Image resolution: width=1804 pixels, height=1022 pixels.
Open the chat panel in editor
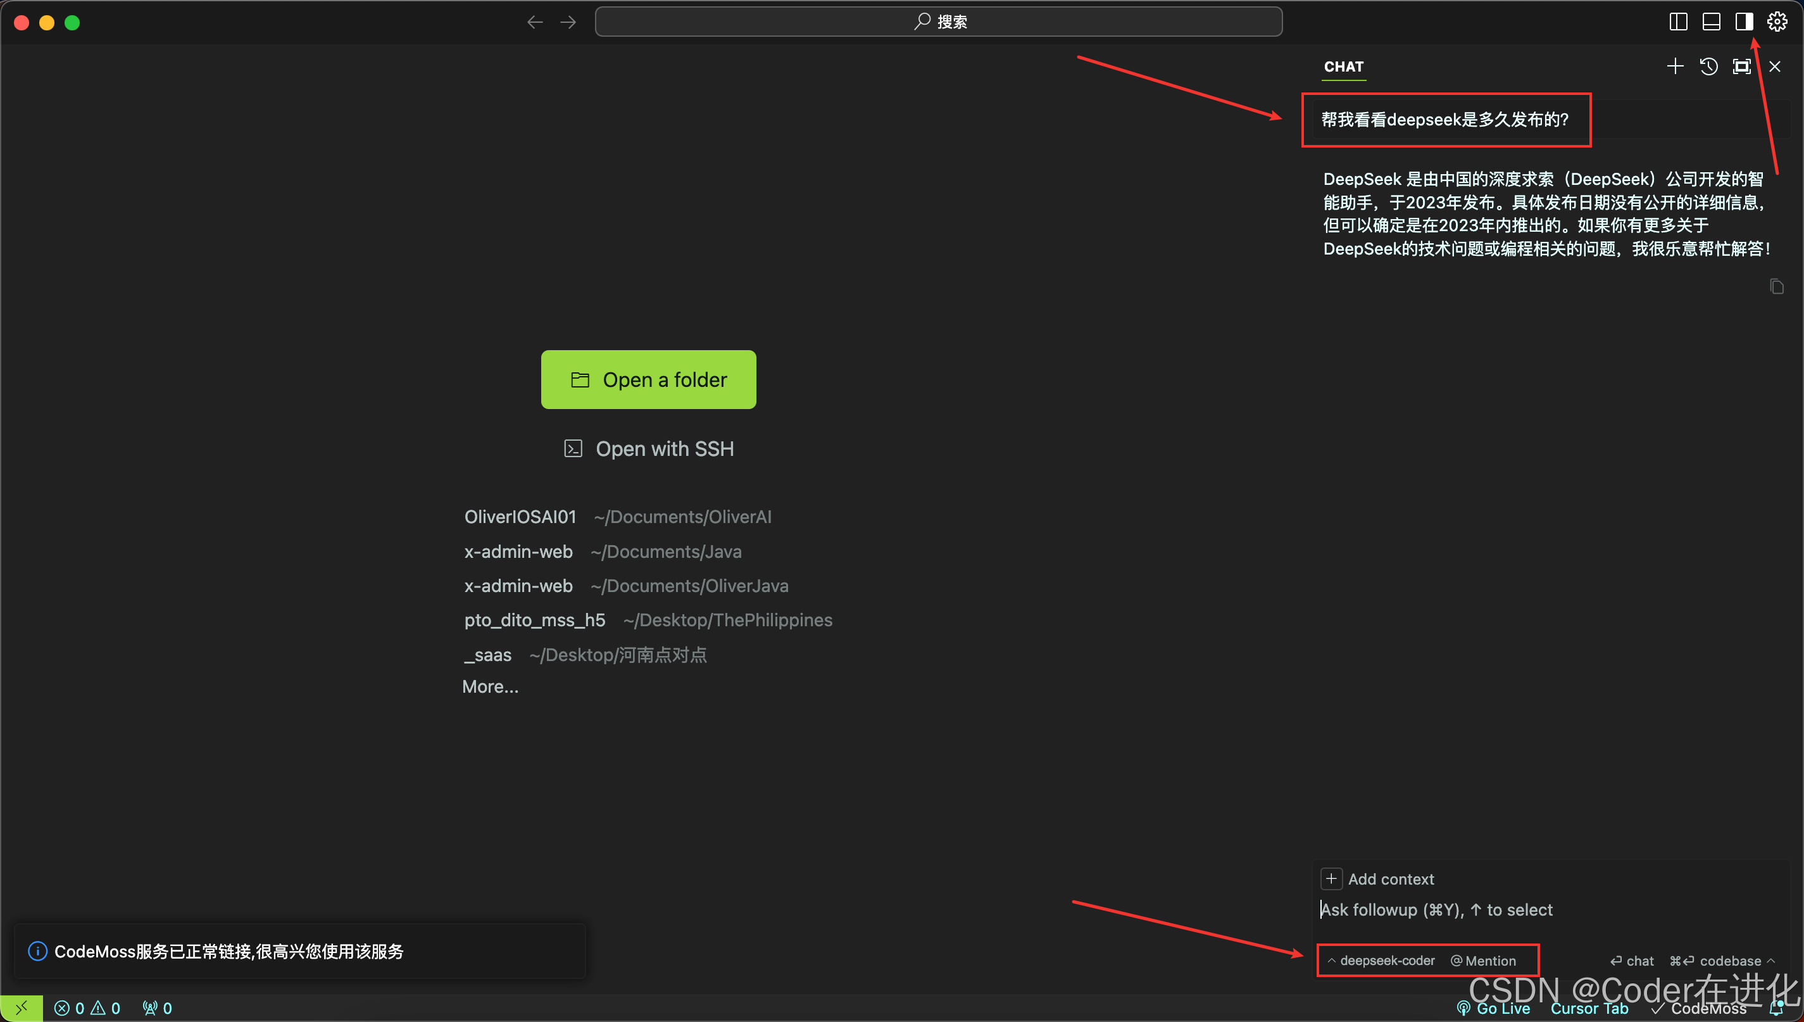coord(1741,66)
